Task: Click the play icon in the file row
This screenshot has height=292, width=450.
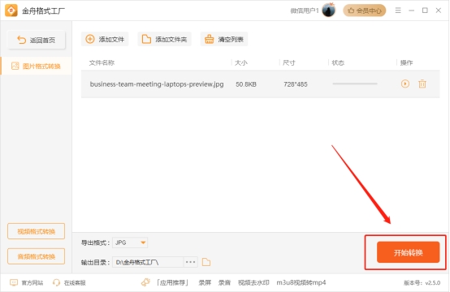Action: [405, 84]
